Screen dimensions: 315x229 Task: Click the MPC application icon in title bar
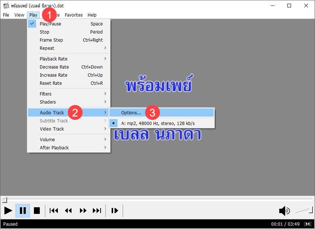point(6,6)
